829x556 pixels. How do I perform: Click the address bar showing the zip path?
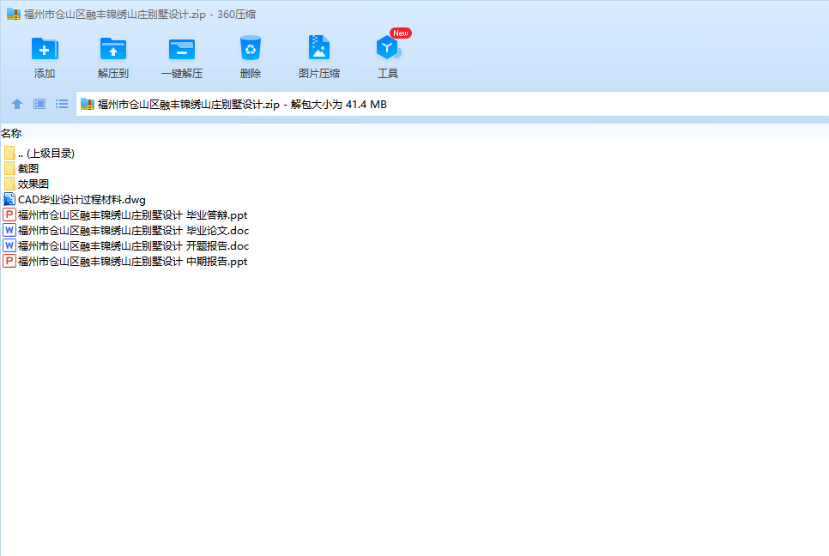[x=452, y=105]
